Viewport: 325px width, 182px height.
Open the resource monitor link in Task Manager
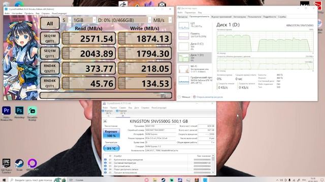(x=208, y=97)
